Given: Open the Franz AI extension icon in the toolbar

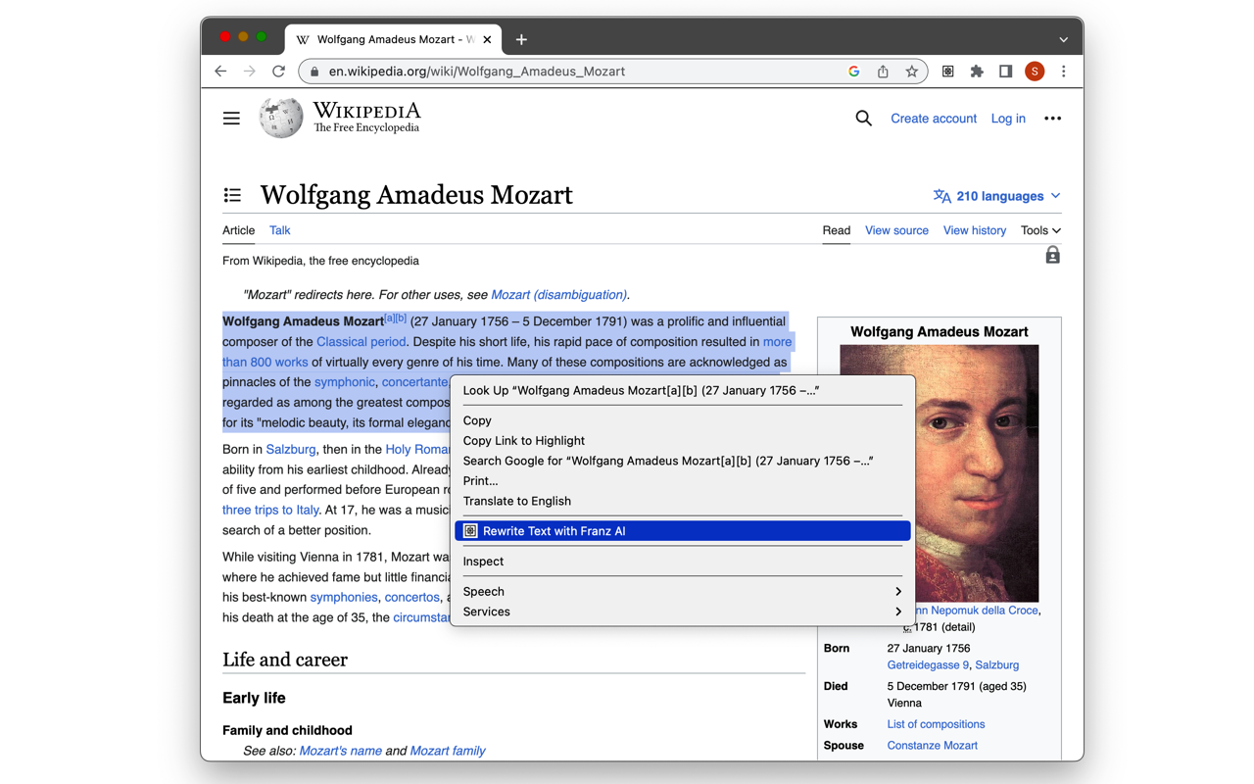Looking at the screenshot, I should point(948,72).
